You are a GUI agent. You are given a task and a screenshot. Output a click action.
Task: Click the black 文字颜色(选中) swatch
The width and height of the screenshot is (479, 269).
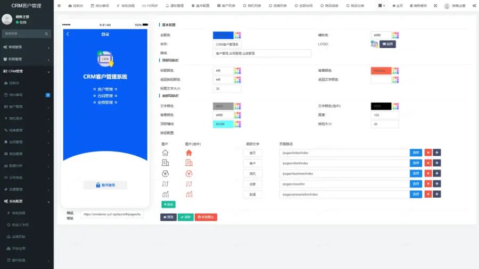pyautogui.click(x=381, y=106)
